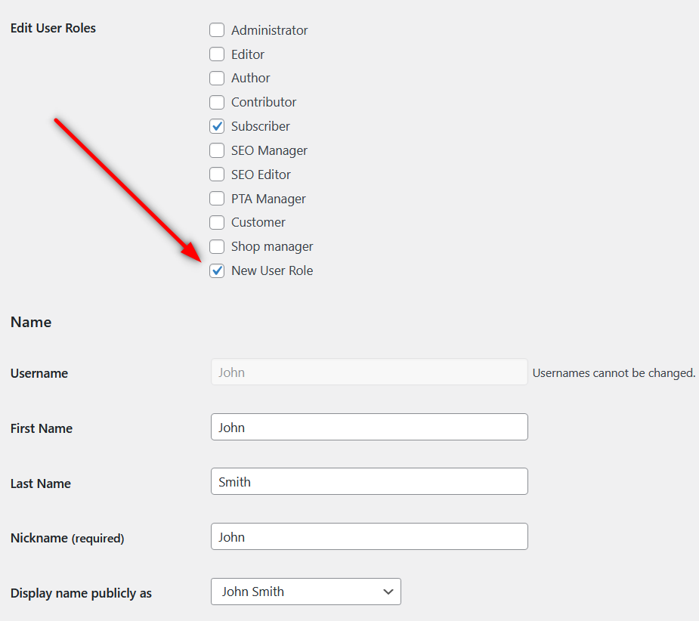
Task: Click the Last Name field label
Action: (41, 484)
